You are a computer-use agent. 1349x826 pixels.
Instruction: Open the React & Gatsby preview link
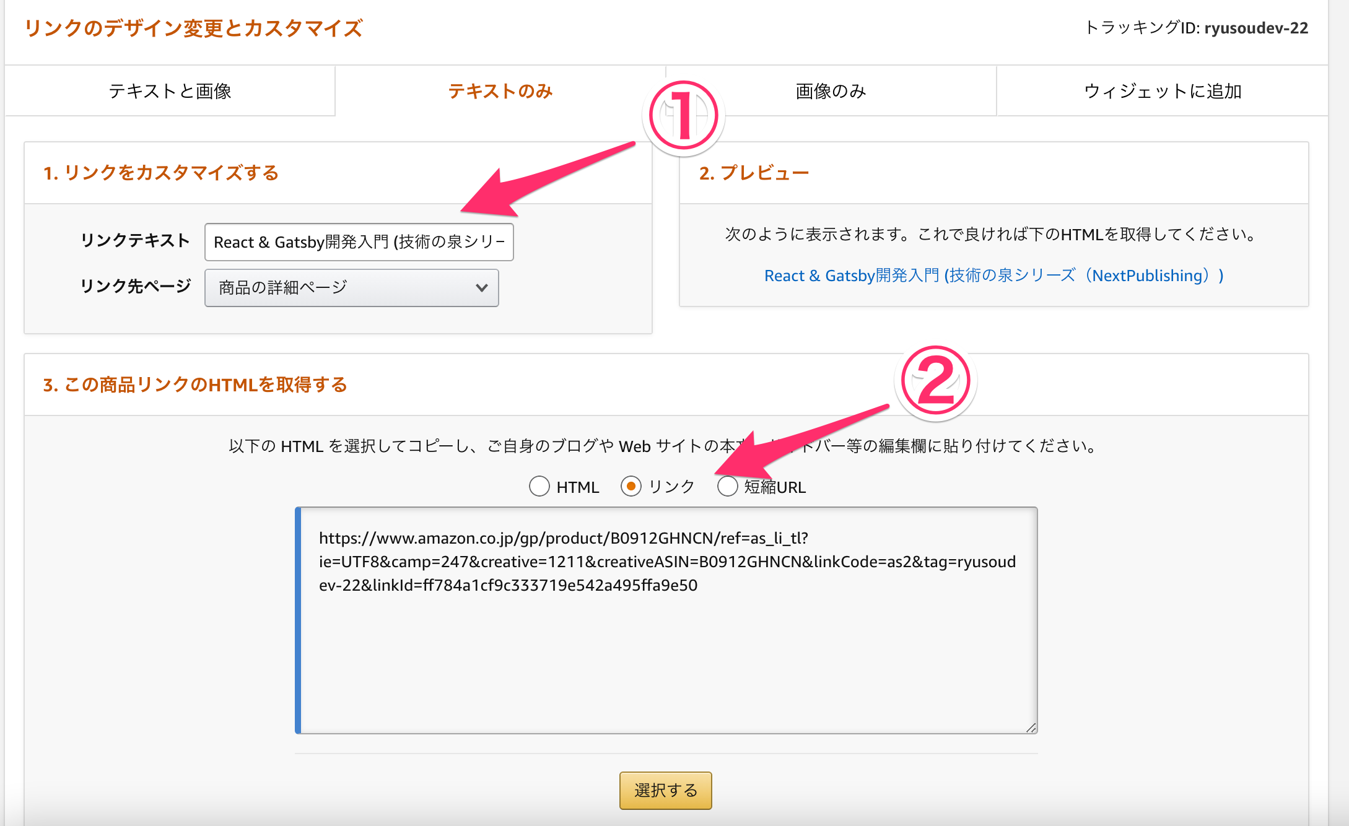(x=993, y=276)
